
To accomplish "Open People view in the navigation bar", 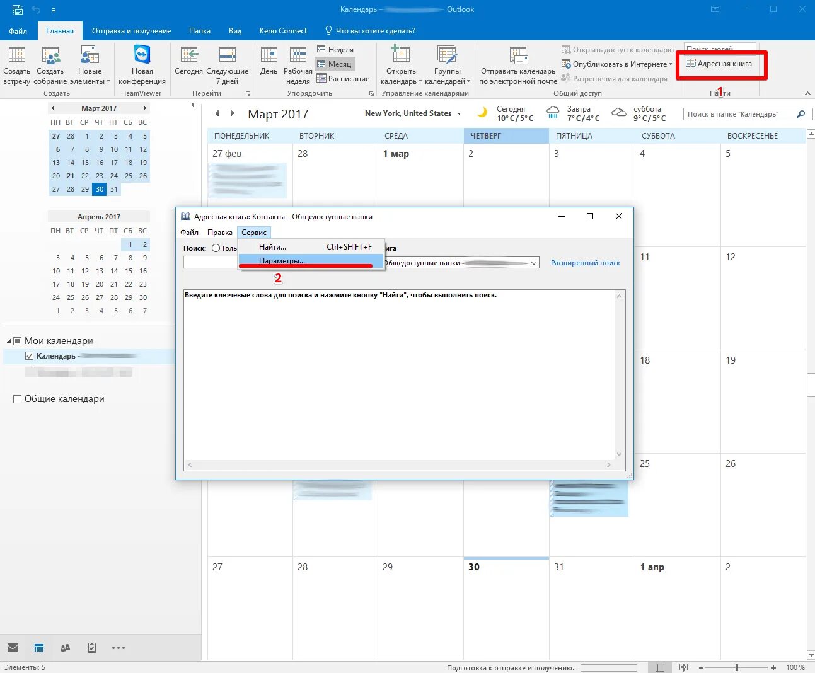I will (x=65, y=648).
